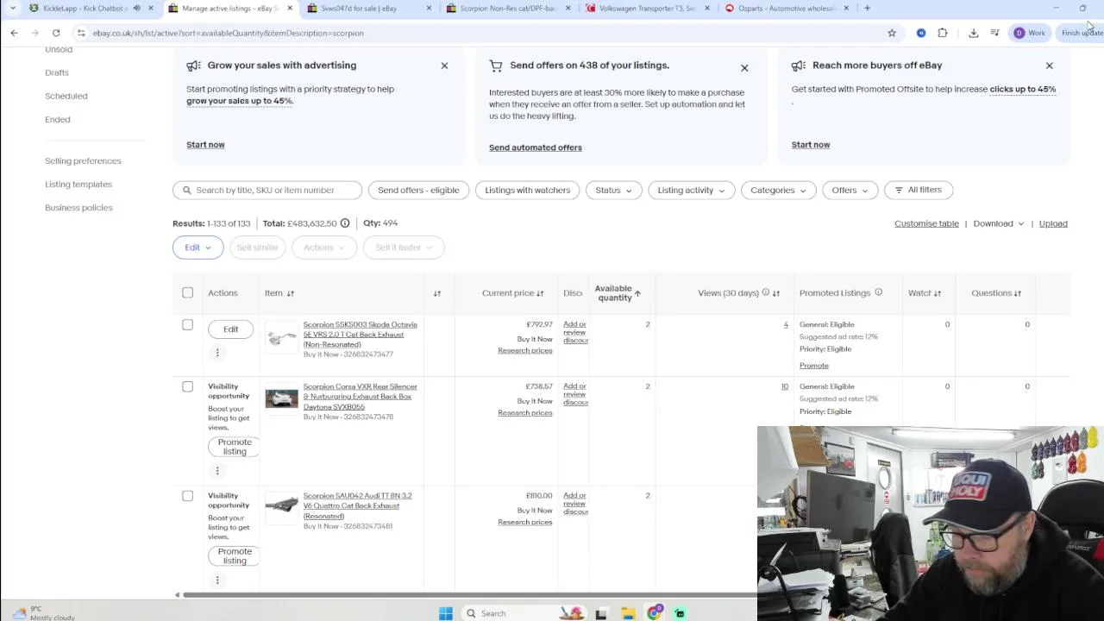Image resolution: width=1104 pixels, height=621 pixels.
Task: Open Business policies in the sidebar
Action: tap(78, 207)
